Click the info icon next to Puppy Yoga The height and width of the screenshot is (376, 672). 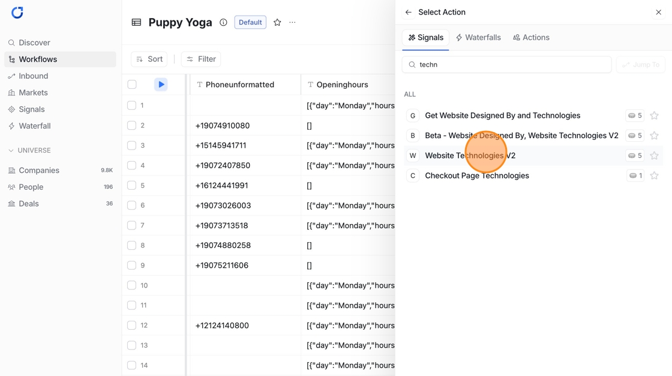(223, 22)
